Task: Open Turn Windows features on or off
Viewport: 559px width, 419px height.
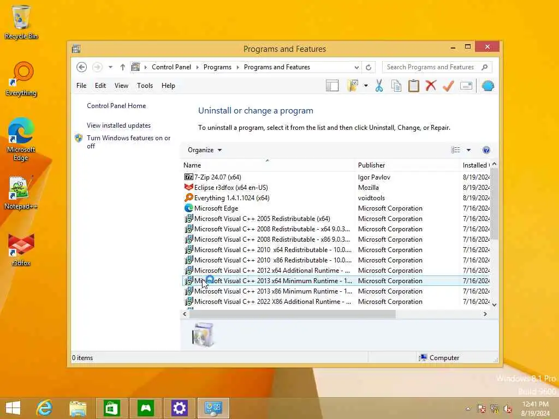Action: [x=128, y=142]
